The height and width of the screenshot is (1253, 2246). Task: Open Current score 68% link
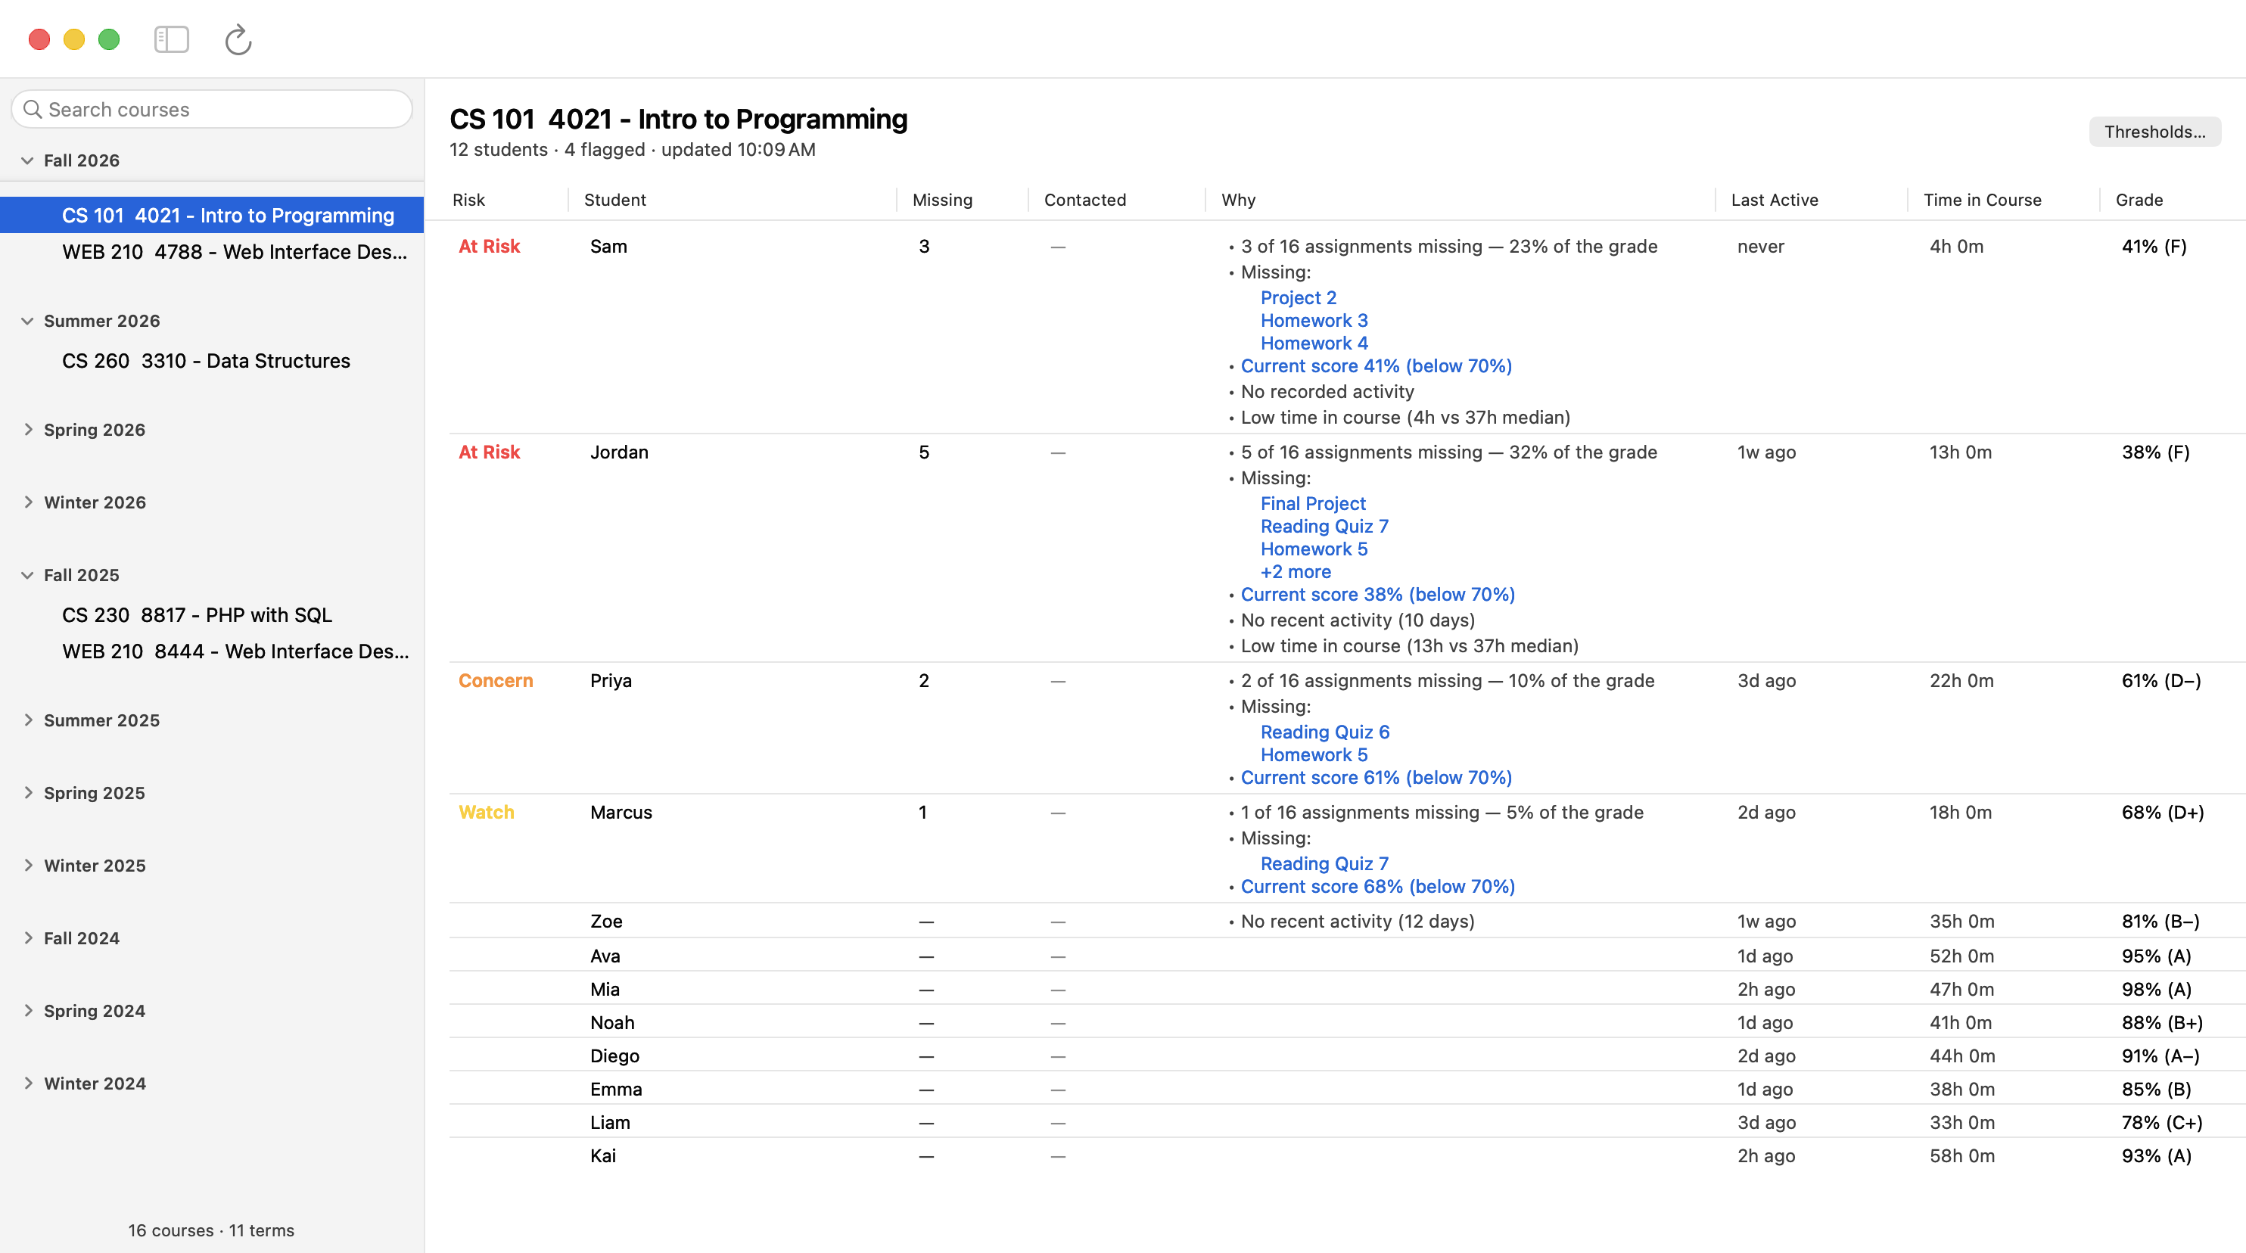point(1377,887)
